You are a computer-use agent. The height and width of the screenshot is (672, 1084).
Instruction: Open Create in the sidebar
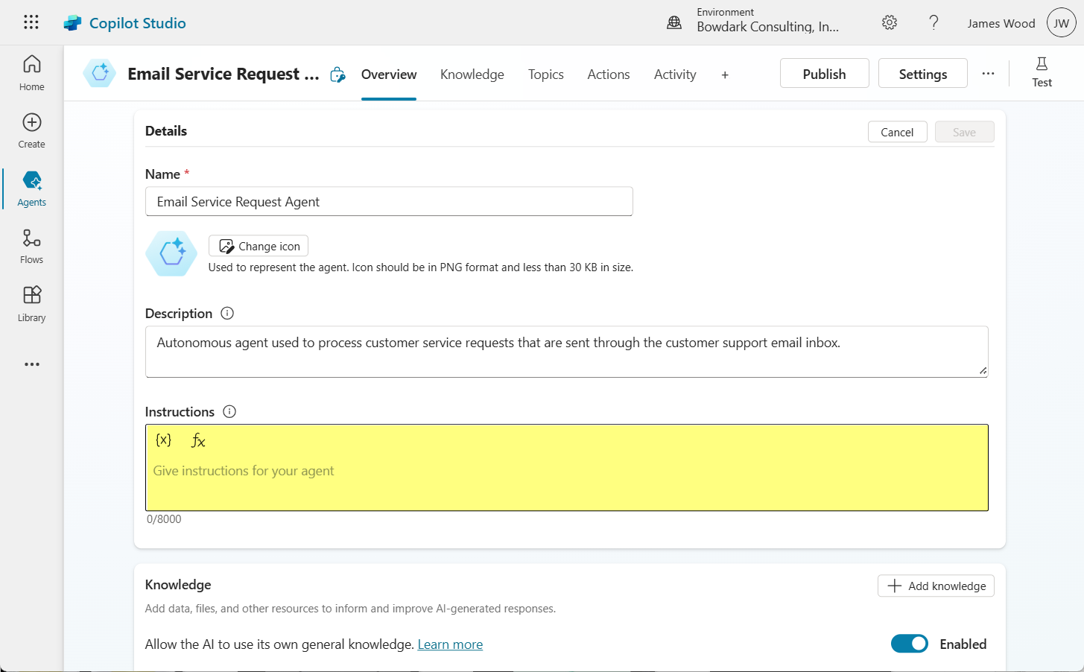pos(32,130)
